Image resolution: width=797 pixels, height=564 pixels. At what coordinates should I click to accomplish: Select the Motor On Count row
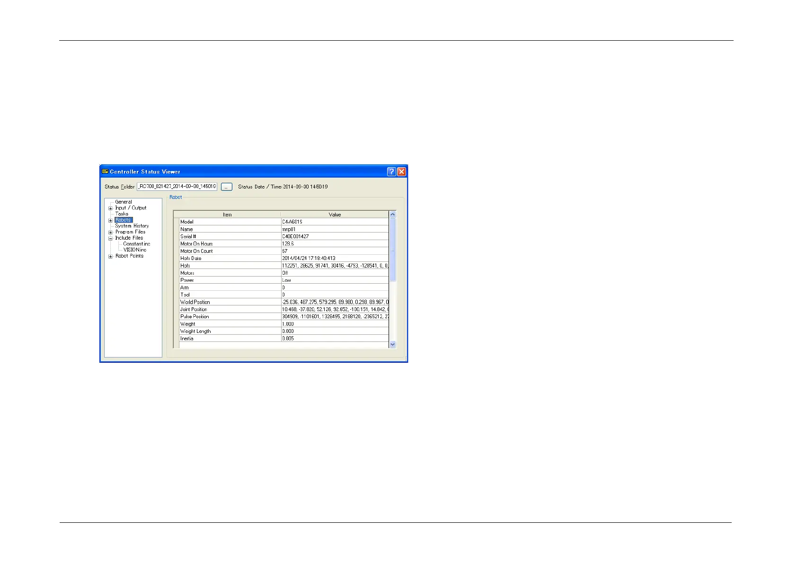tap(196, 251)
